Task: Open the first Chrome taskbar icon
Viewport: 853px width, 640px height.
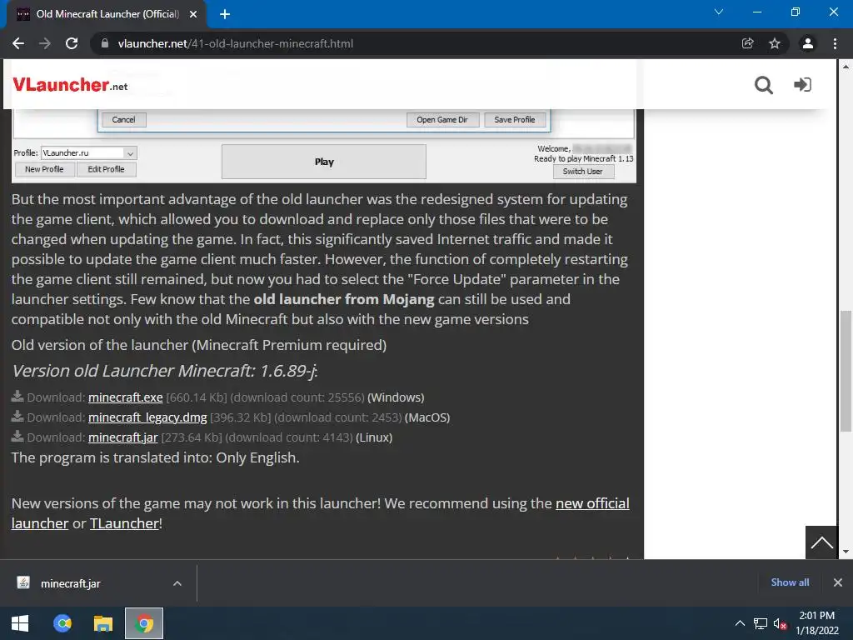Action: tap(62, 623)
